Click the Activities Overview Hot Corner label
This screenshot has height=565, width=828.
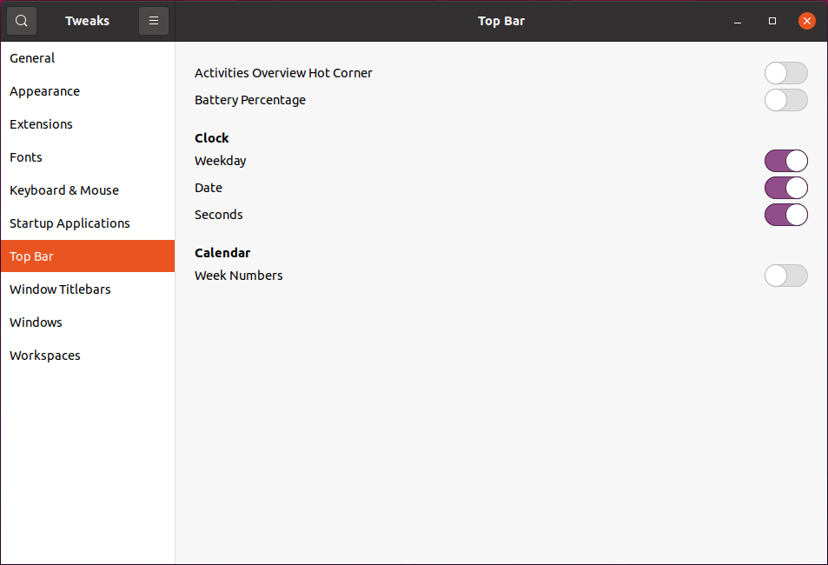283,73
